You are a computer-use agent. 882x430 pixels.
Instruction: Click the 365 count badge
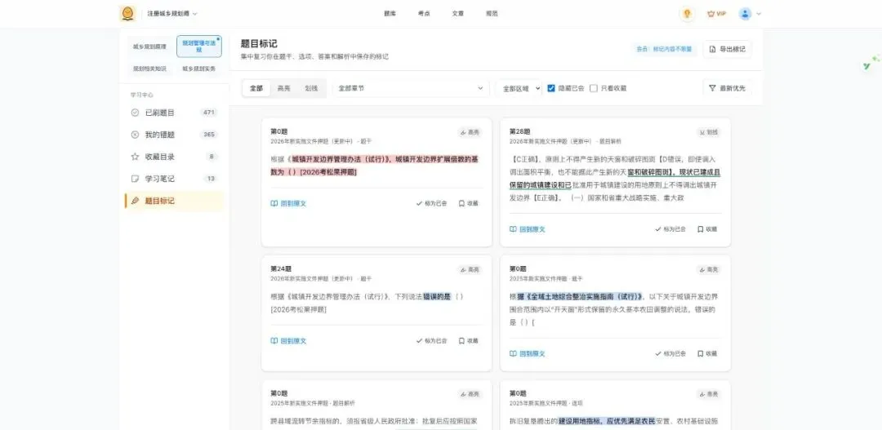coord(209,135)
